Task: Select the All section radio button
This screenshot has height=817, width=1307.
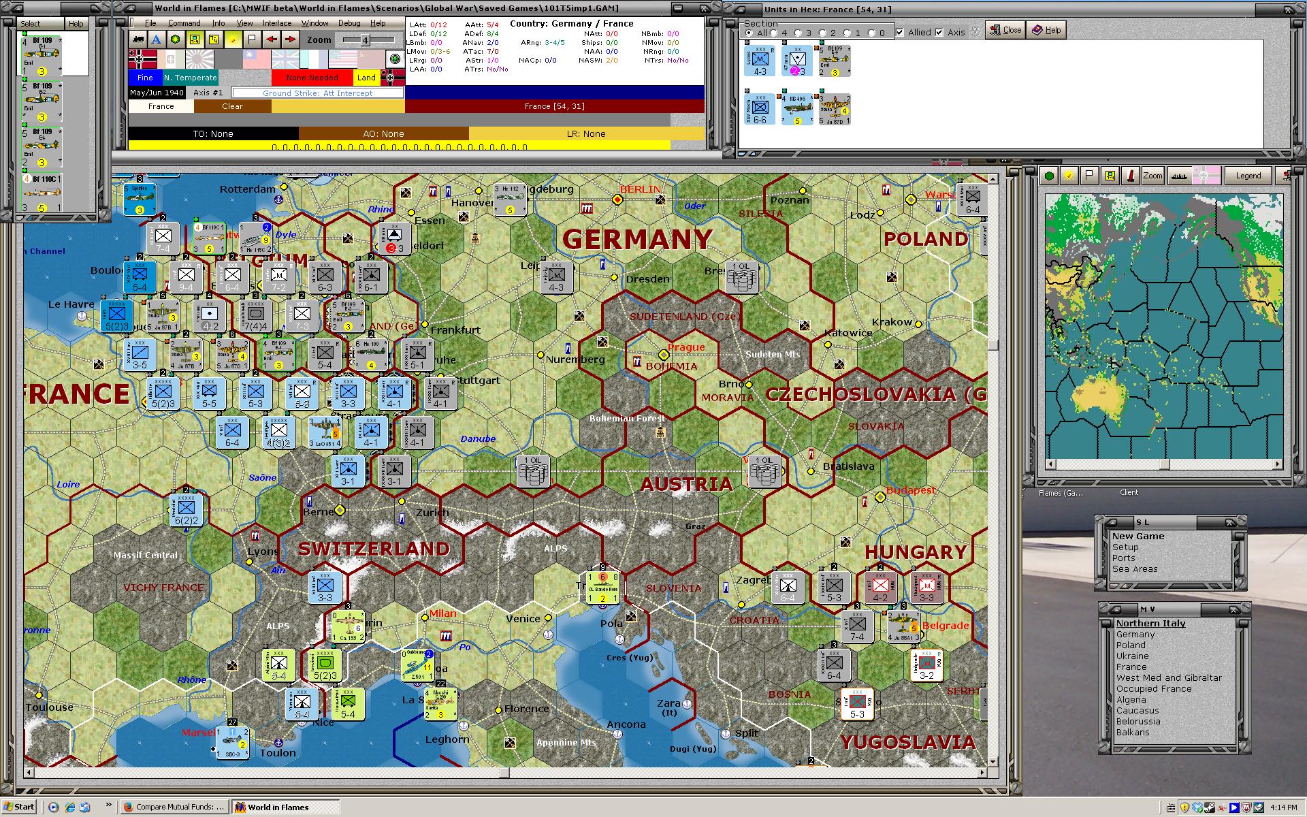Action: (x=749, y=33)
